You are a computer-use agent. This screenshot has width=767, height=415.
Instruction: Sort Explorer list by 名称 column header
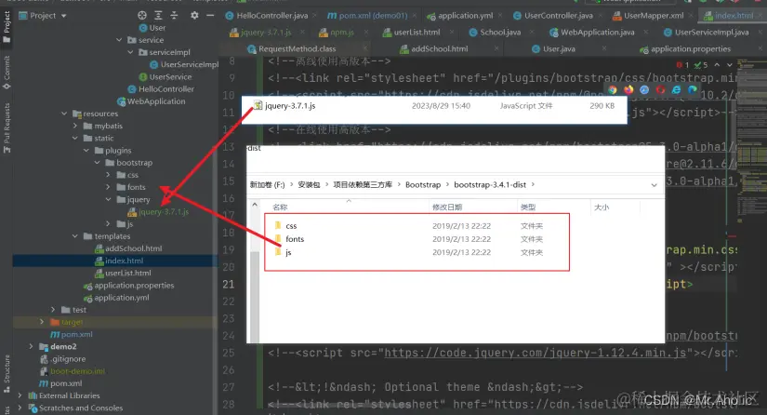point(280,207)
